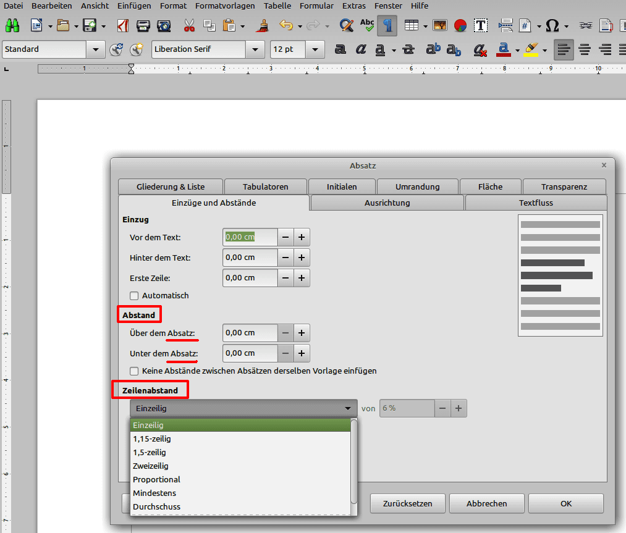The image size is (626, 533).
Task: Click the Clone Formatting paintbrush icon
Action: 262,26
